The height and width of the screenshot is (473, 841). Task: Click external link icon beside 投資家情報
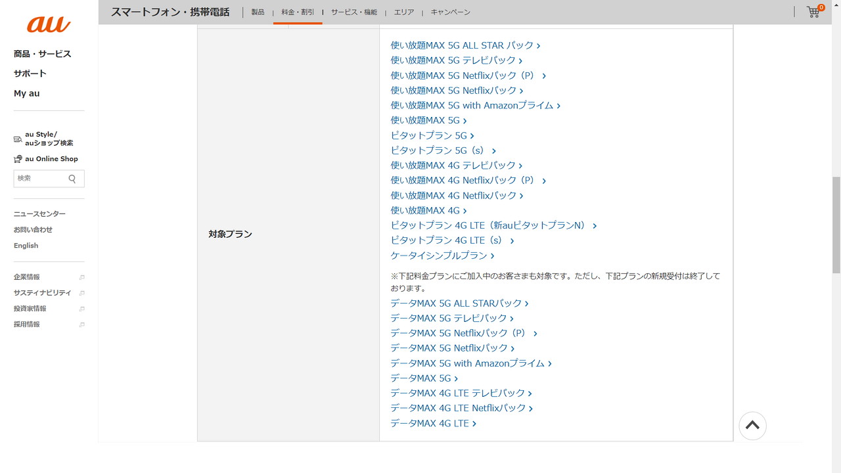click(81, 309)
